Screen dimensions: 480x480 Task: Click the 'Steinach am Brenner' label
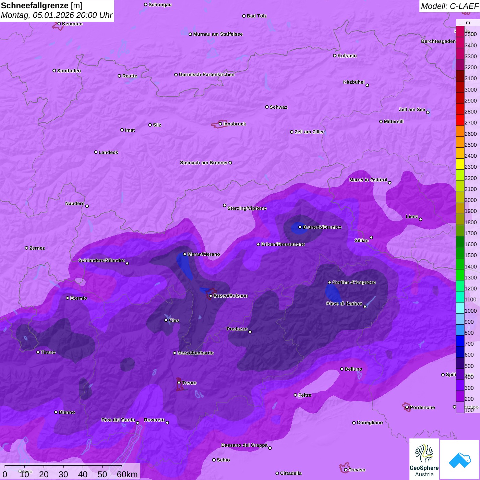coord(204,163)
